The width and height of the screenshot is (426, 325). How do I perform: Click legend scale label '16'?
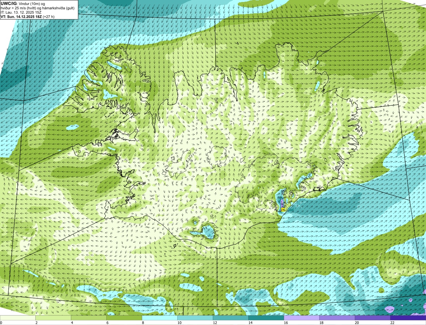[286, 323]
